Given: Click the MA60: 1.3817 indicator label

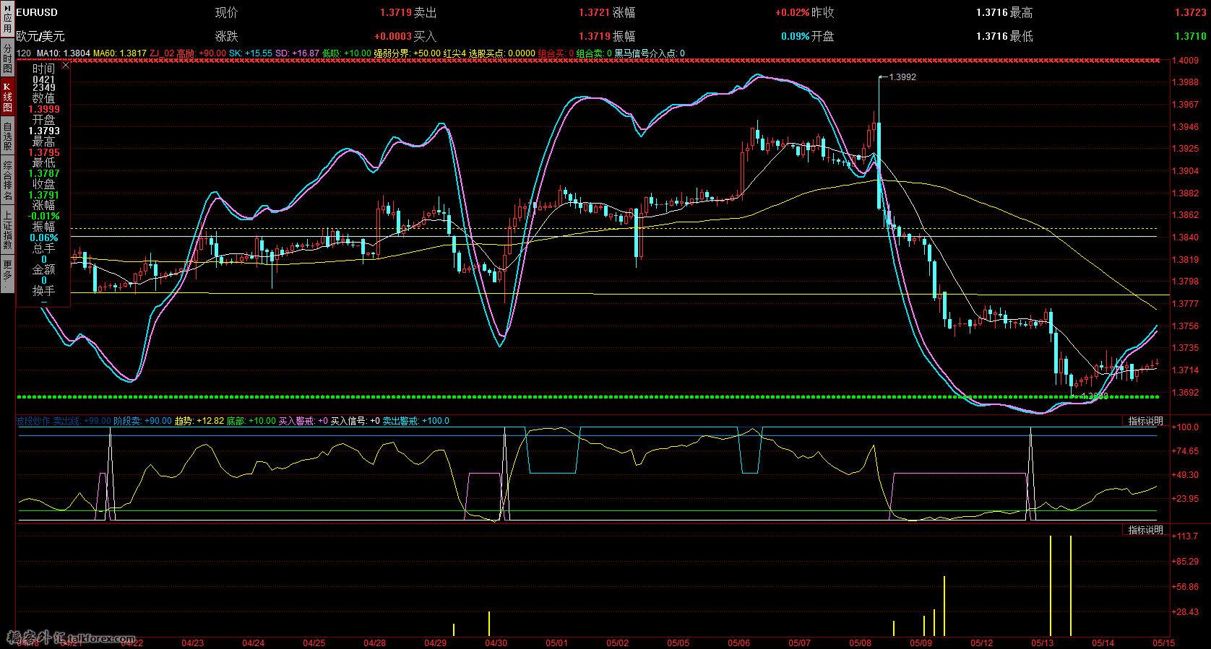Looking at the screenshot, I should [x=118, y=53].
